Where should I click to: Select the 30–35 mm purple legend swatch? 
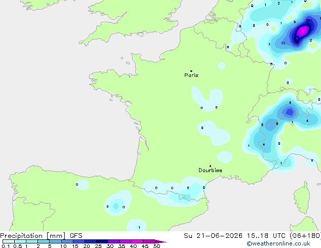coord(114,241)
